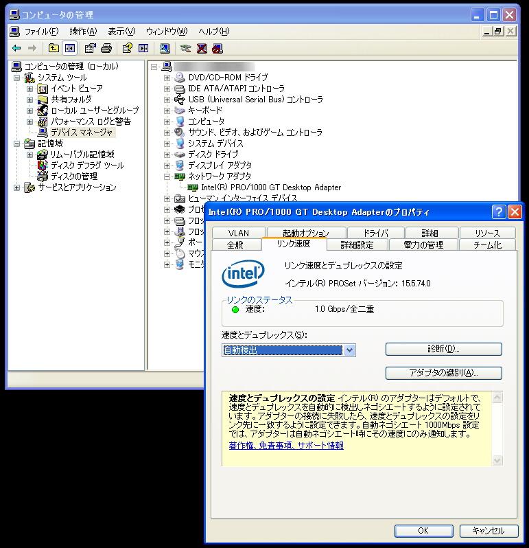Click the ディスク ドライブ device icon
Viewport: 529px width, 548px height.
click(x=180, y=155)
